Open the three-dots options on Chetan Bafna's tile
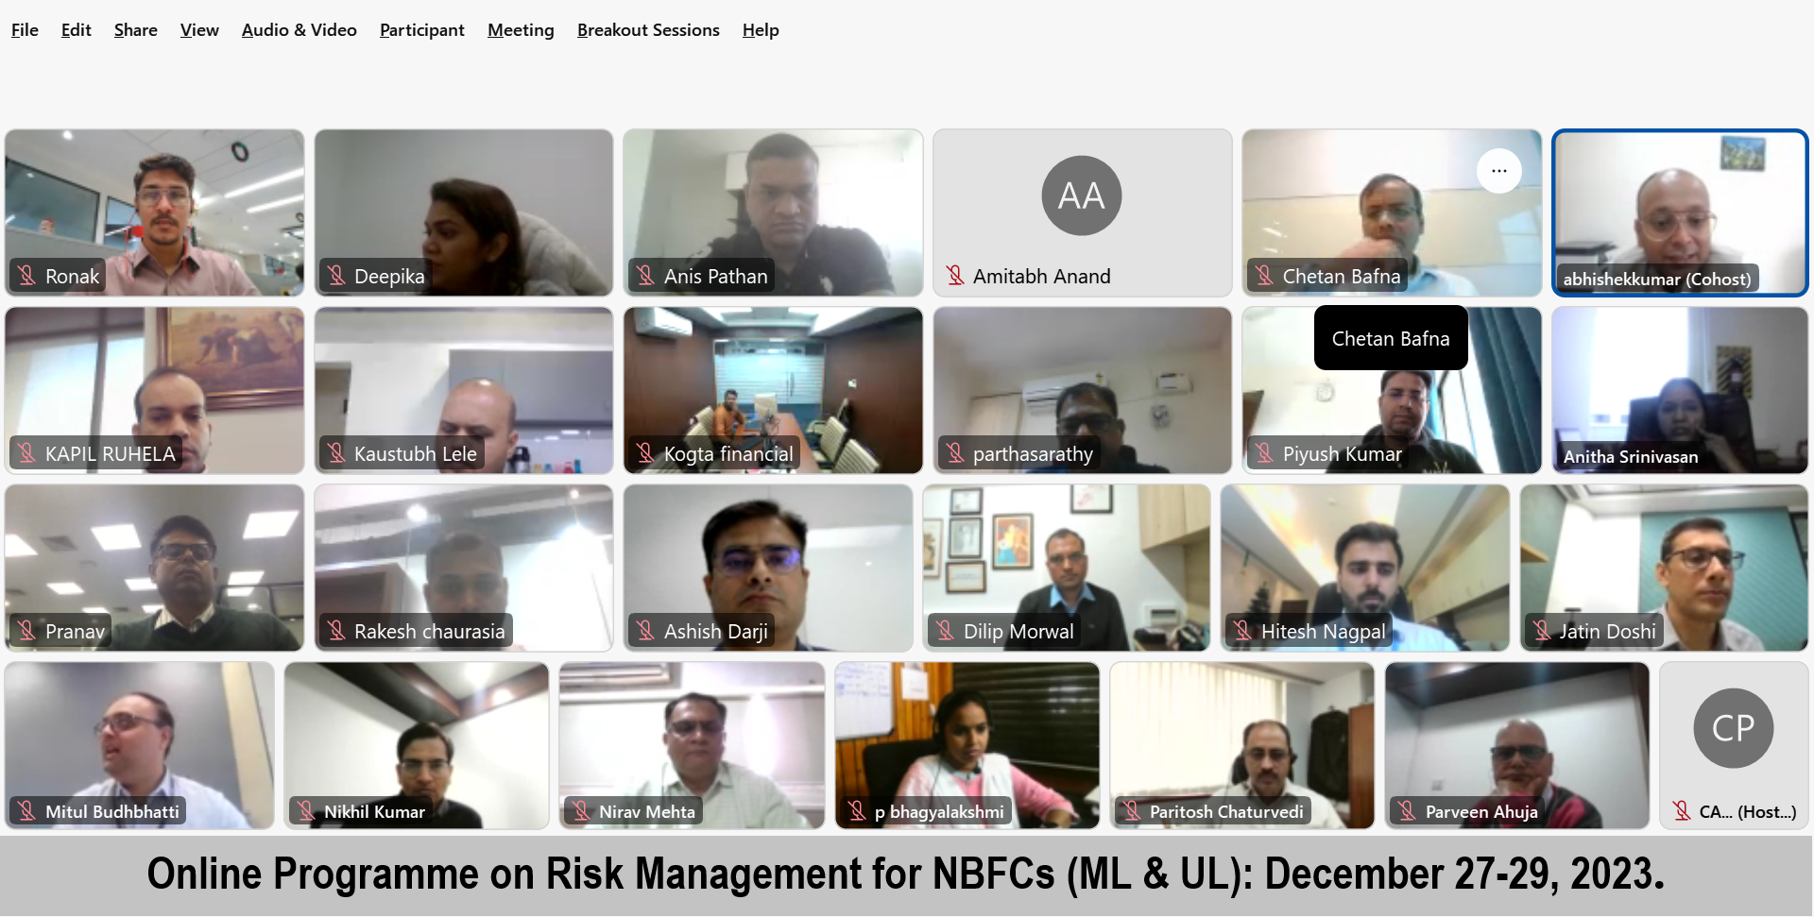The image size is (1814, 917). click(1498, 171)
